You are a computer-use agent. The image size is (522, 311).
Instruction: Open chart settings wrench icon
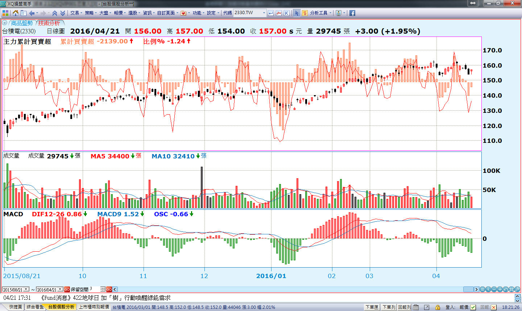pyautogui.click(x=517, y=289)
